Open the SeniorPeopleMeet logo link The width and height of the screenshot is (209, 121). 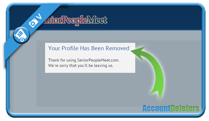tap(75, 20)
